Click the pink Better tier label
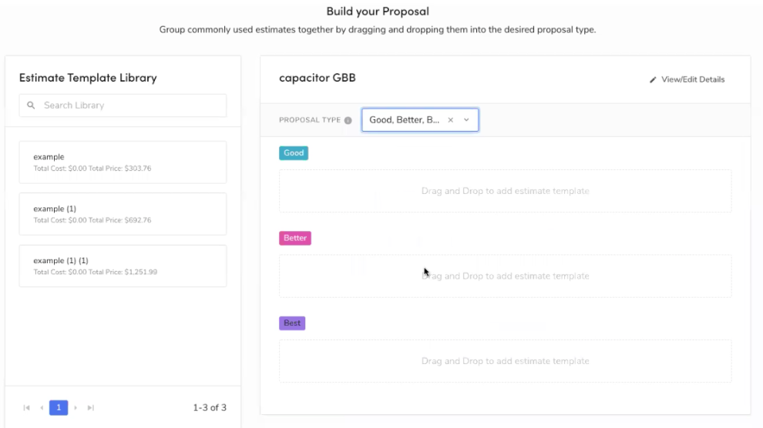This screenshot has width=763, height=428. pos(295,239)
